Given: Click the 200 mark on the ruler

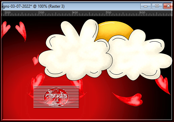Looking at the screenshot, I should pos(8,12).
